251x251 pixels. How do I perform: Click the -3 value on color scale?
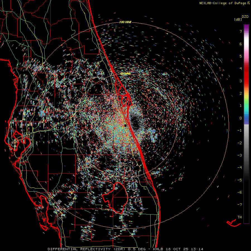(240, 155)
